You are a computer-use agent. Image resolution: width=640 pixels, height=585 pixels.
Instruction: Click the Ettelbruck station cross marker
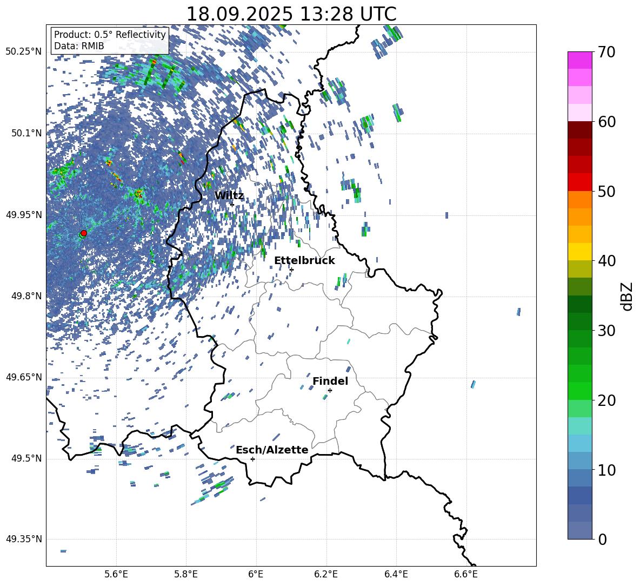click(291, 270)
